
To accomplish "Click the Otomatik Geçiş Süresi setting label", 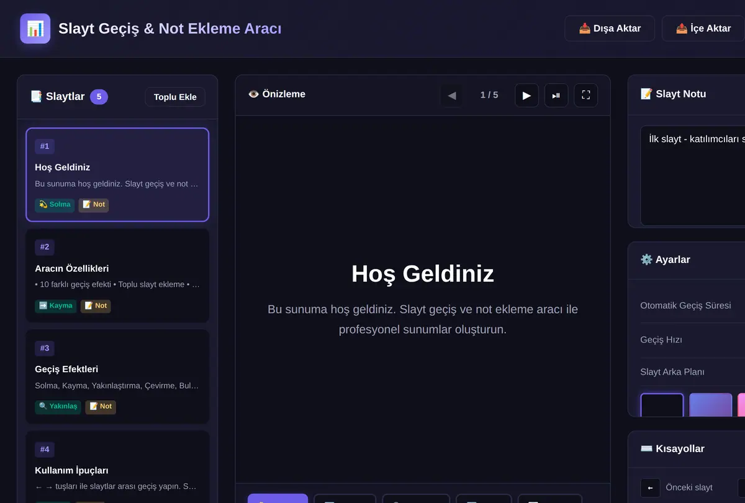I will pos(685,306).
